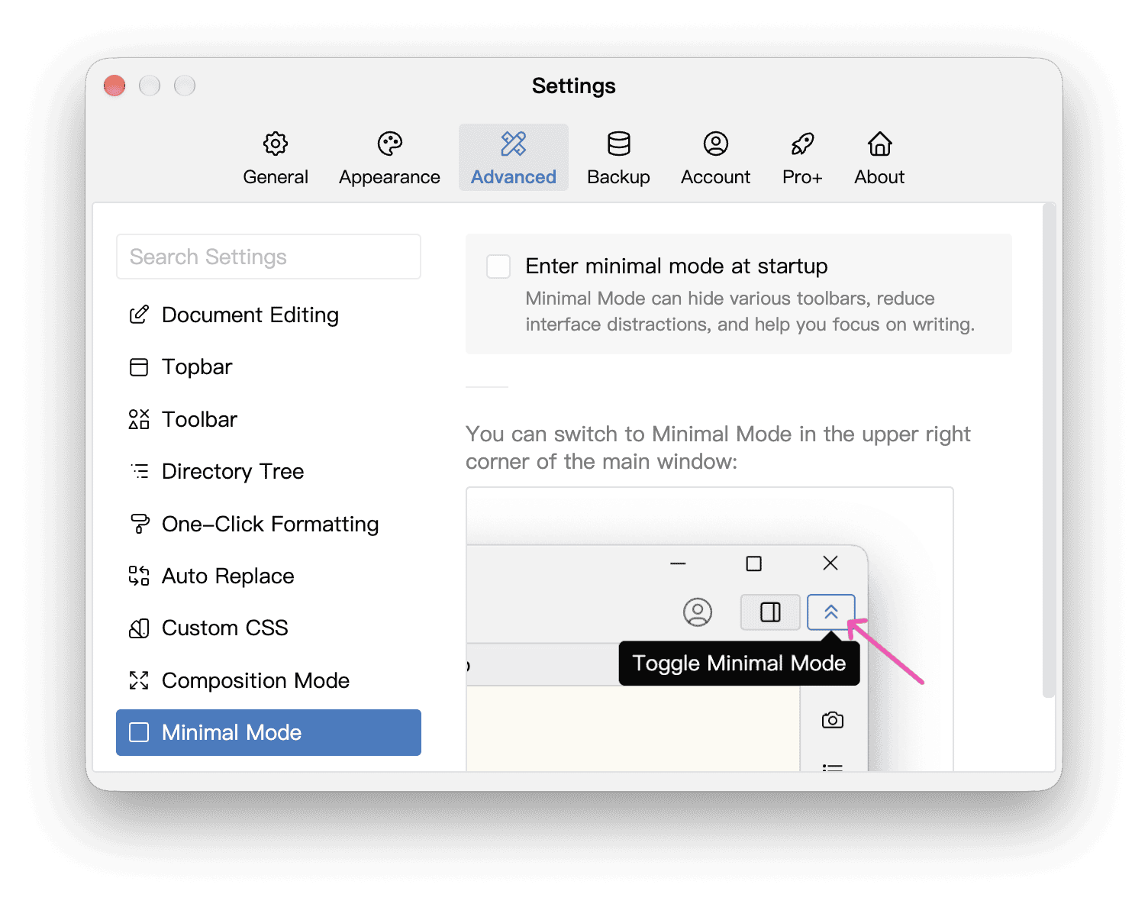Open One-Click Formatting settings
The width and height of the screenshot is (1148, 904).
269,524
